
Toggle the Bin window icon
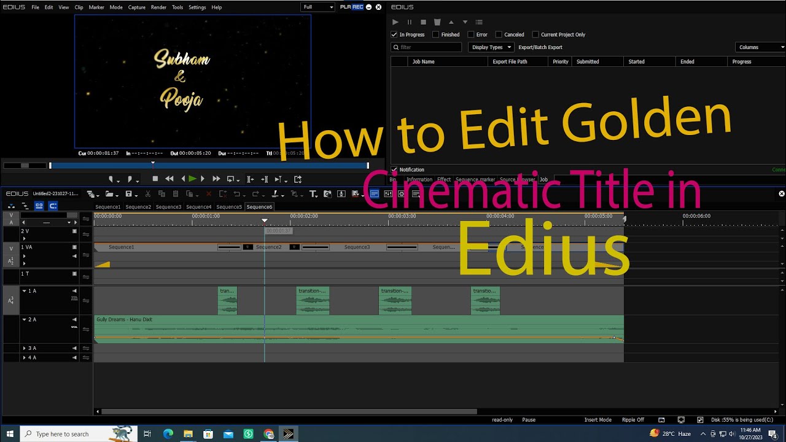pos(374,194)
